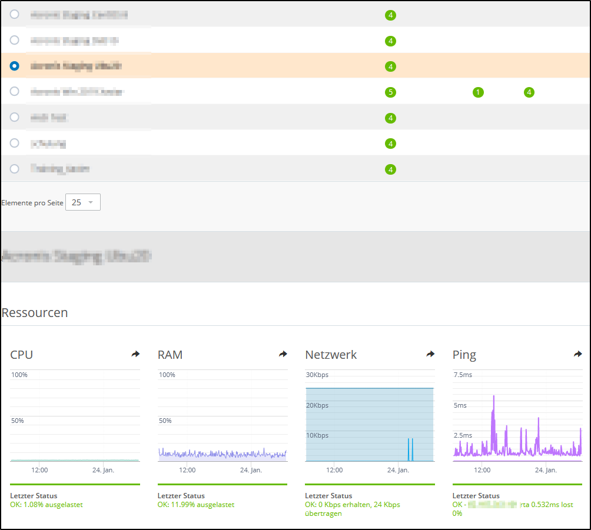The height and width of the screenshot is (530, 591).
Task: Click green 4 badge in the last server row
Action: pyautogui.click(x=390, y=169)
